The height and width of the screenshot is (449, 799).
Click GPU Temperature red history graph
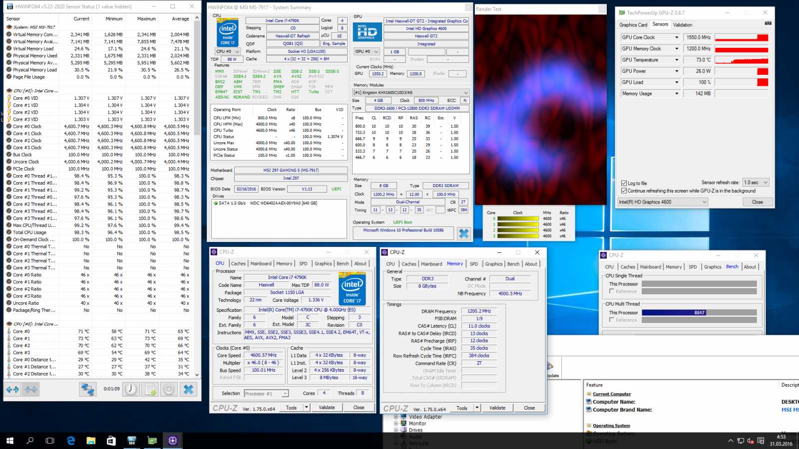point(742,60)
